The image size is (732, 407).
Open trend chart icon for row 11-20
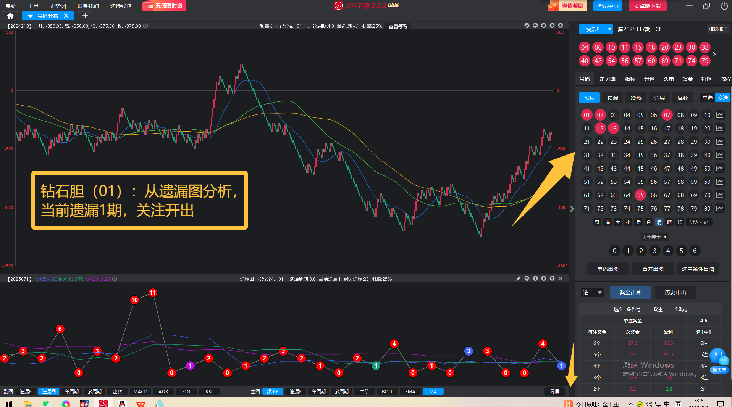tap(720, 128)
